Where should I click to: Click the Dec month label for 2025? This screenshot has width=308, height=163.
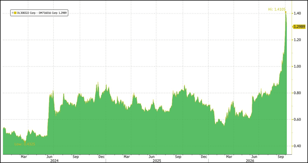point(204,157)
